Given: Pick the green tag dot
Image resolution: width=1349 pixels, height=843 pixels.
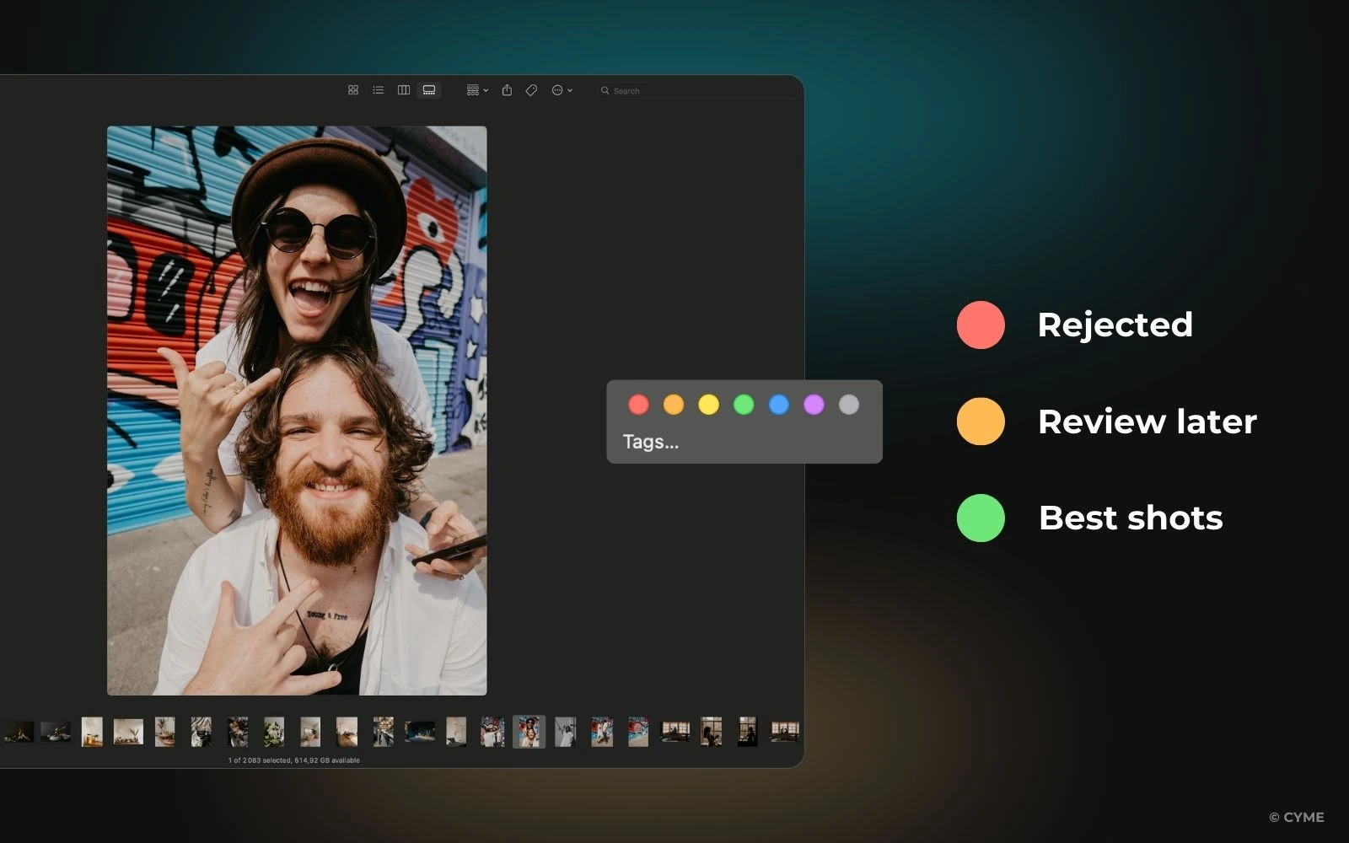Looking at the screenshot, I should click(744, 405).
